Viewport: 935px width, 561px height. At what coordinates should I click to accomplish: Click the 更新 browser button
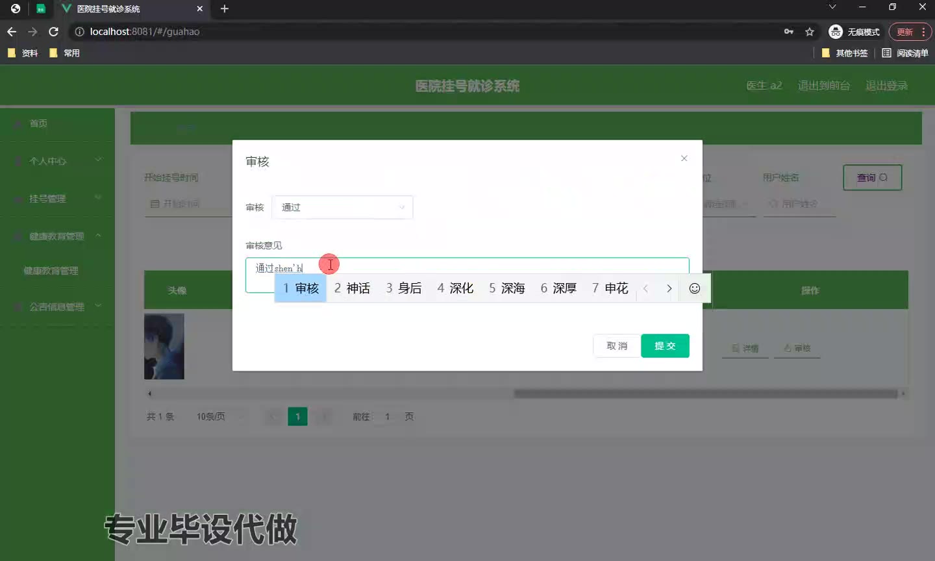[910, 31]
